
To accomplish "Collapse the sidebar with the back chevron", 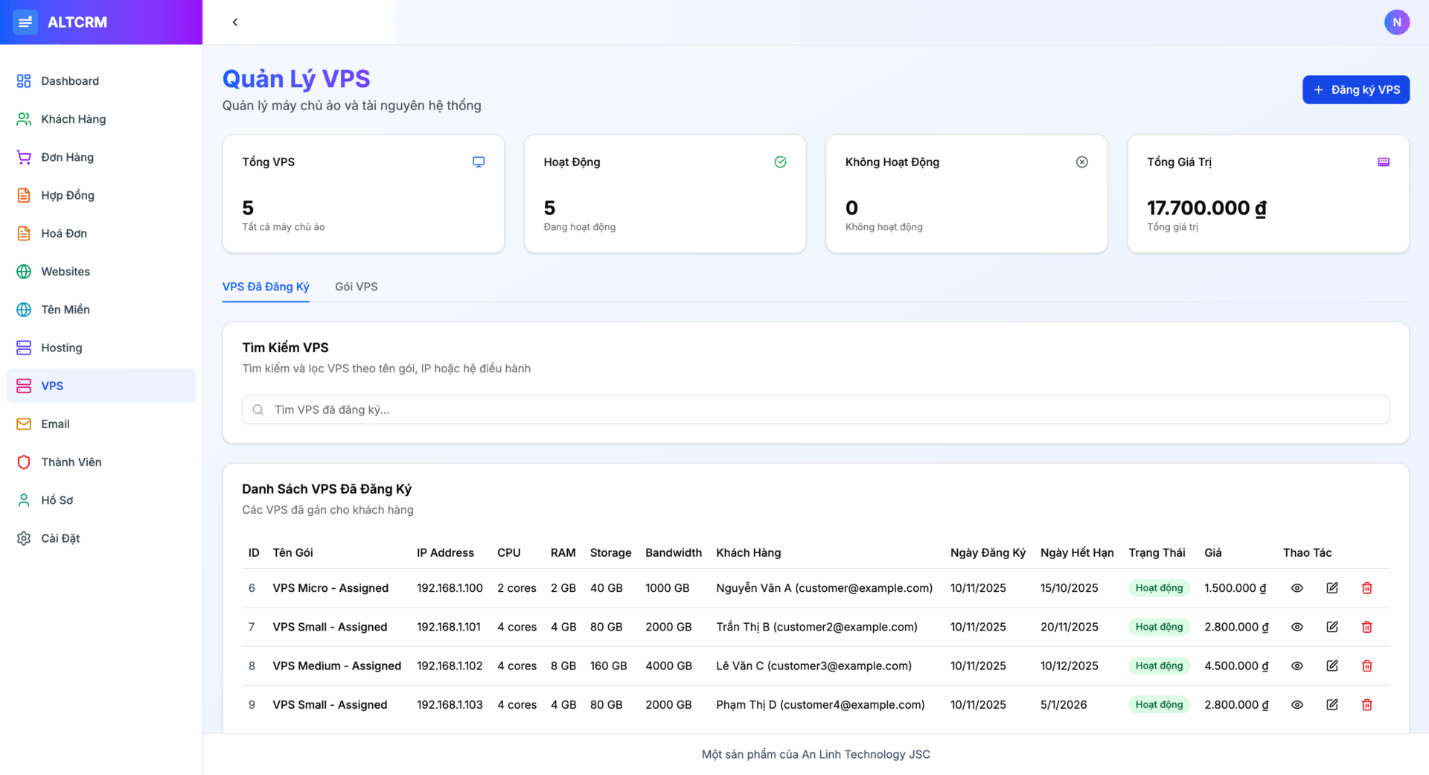I will tap(235, 22).
